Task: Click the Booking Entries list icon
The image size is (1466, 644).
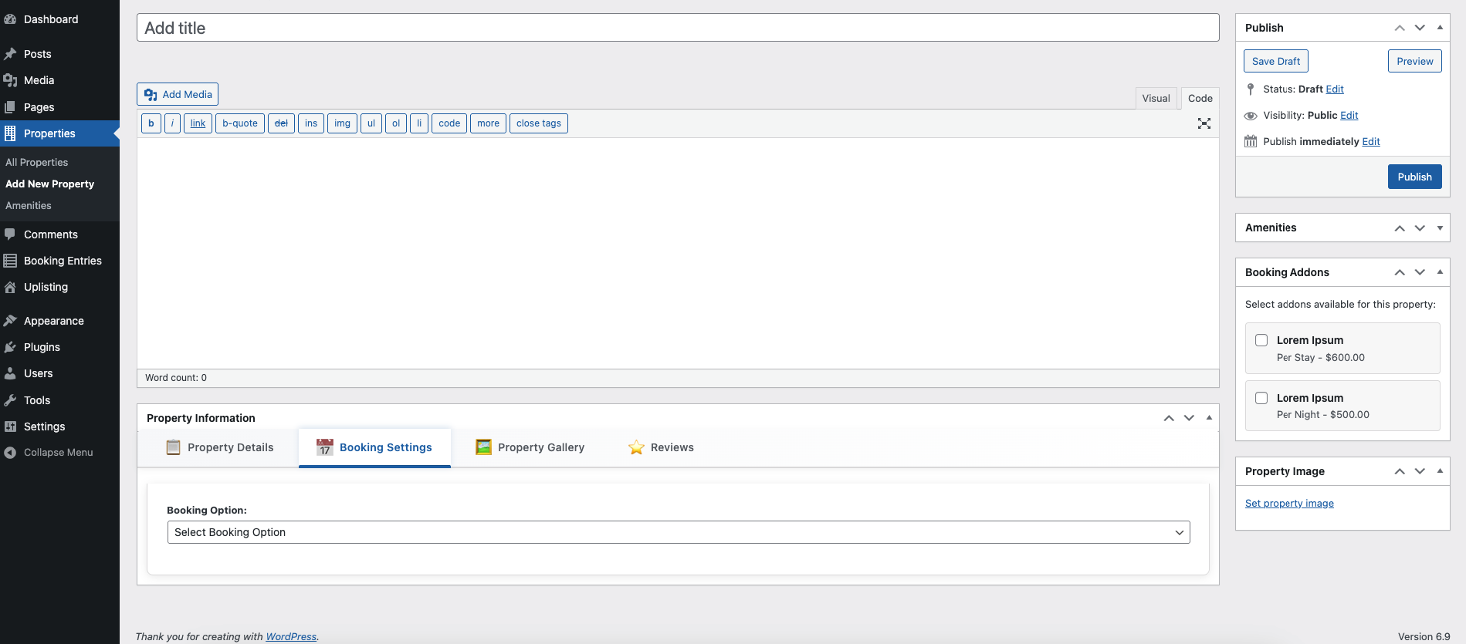Action: coord(10,261)
